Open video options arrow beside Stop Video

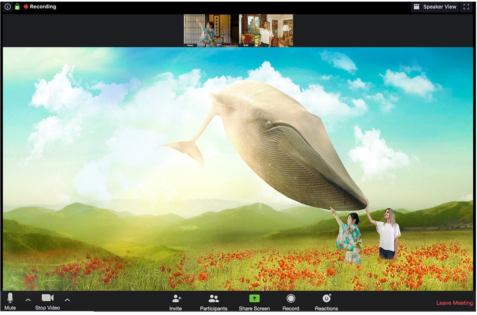(x=67, y=300)
